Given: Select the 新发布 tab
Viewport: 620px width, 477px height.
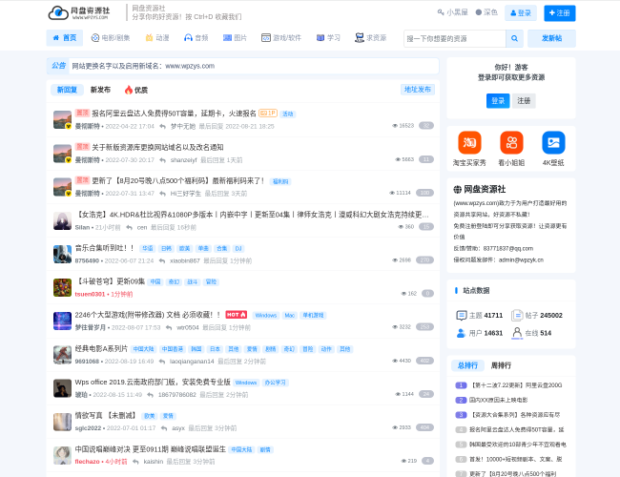Looking at the screenshot, I should pyautogui.click(x=100, y=90).
